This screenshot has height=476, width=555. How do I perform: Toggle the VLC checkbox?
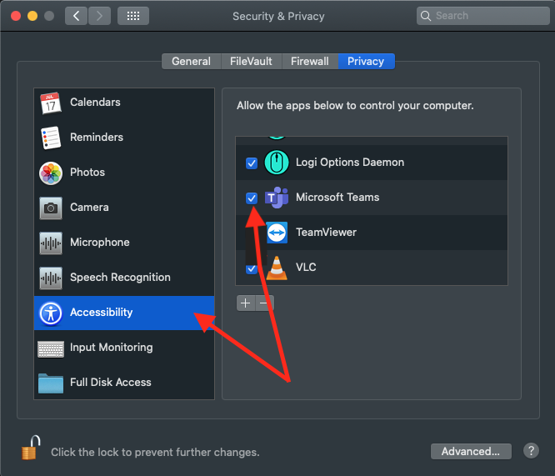pos(252,268)
